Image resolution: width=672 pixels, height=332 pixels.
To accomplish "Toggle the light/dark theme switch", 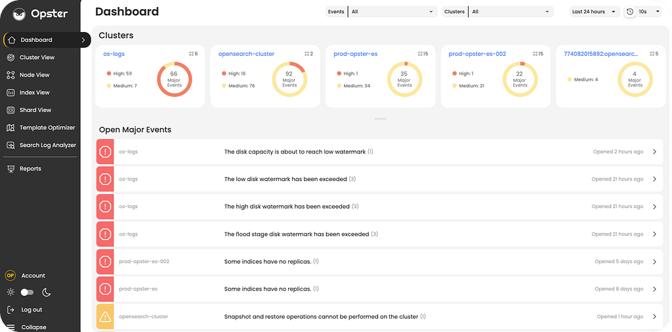I will pos(27,292).
